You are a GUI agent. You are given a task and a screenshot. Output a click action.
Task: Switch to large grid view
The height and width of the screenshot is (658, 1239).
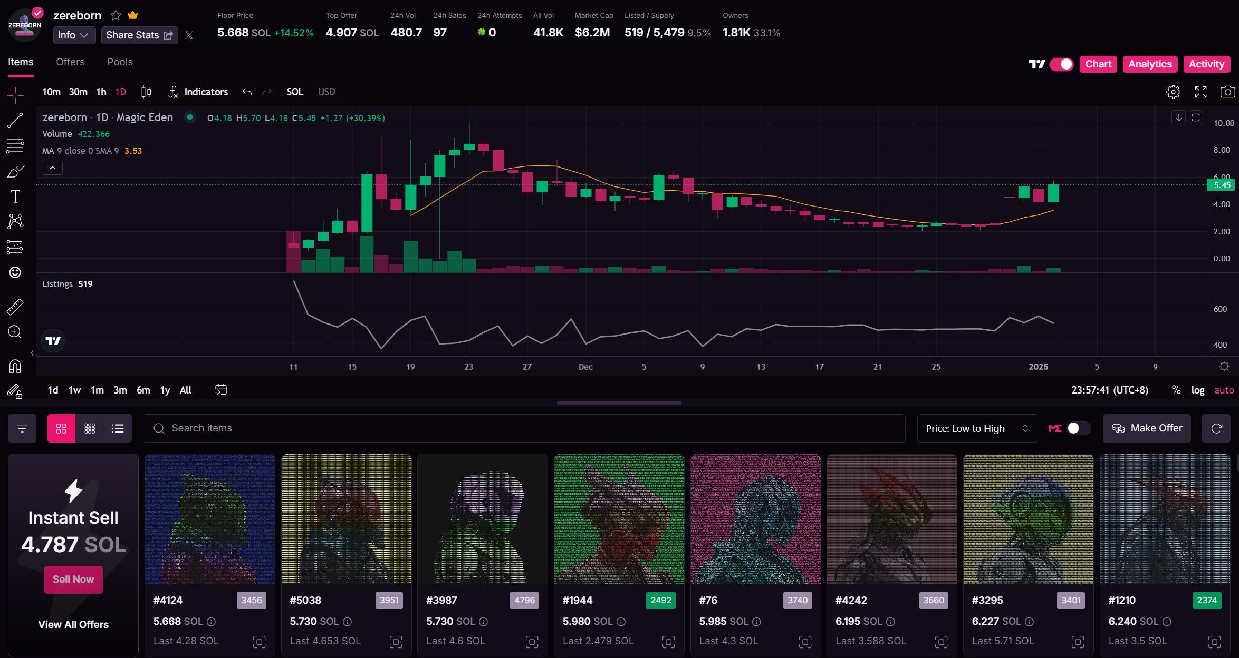pos(61,428)
